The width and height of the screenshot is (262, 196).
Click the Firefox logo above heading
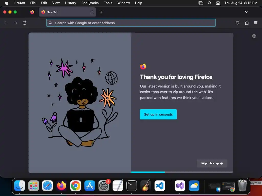pos(143,66)
